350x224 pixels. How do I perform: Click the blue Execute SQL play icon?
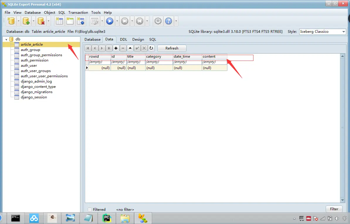pyautogui.click(x=110, y=21)
